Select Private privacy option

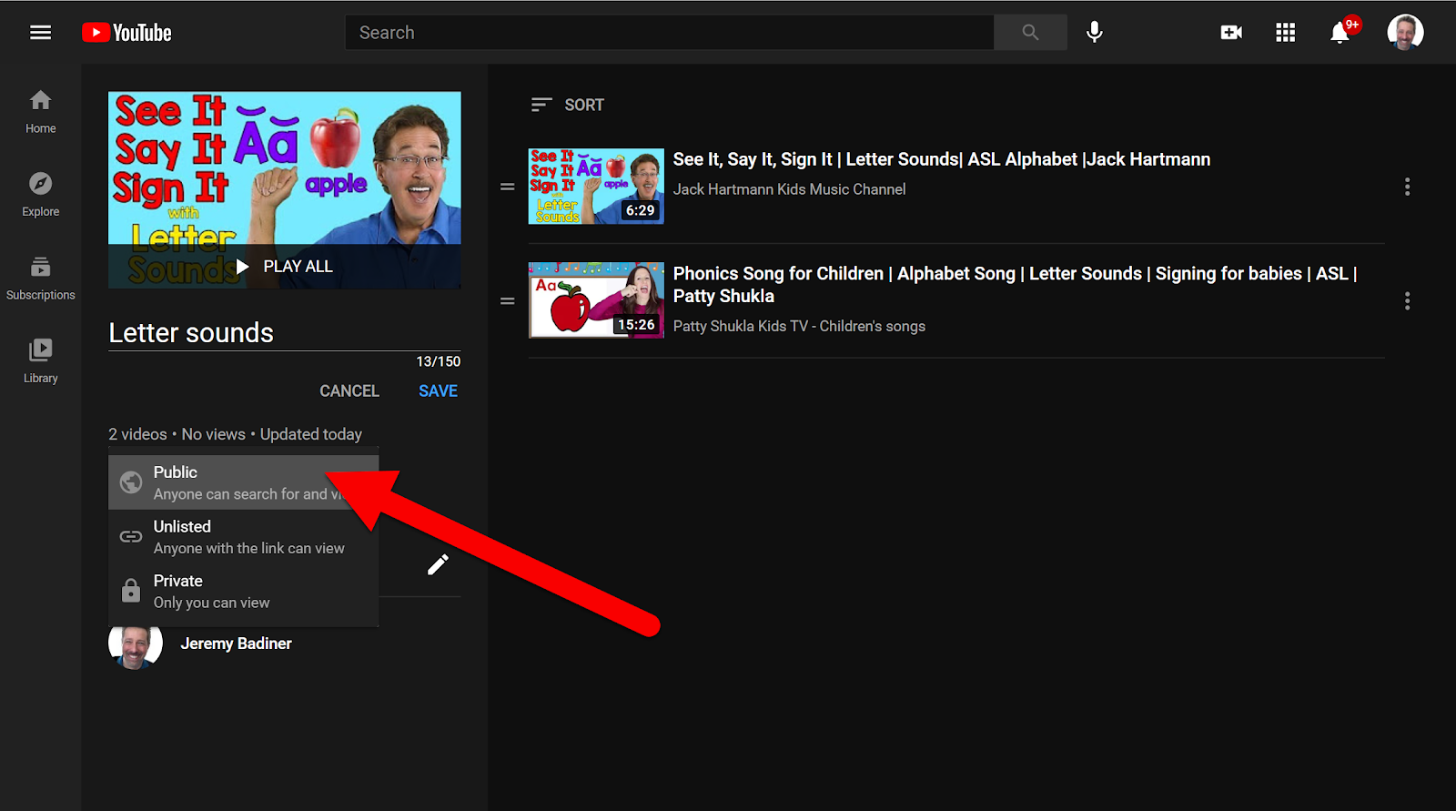point(243,591)
